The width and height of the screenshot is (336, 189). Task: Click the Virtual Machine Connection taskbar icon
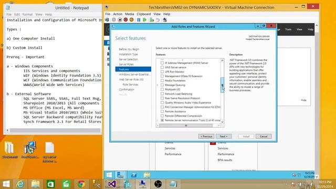click(142, 184)
